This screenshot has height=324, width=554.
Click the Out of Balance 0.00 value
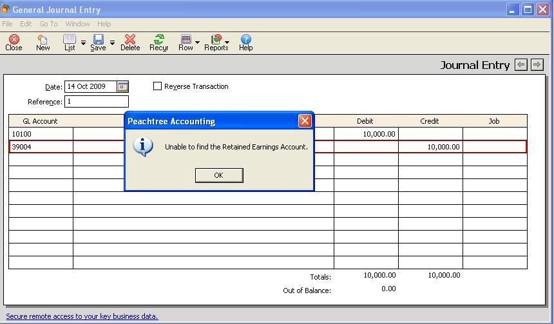coord(388,289)
